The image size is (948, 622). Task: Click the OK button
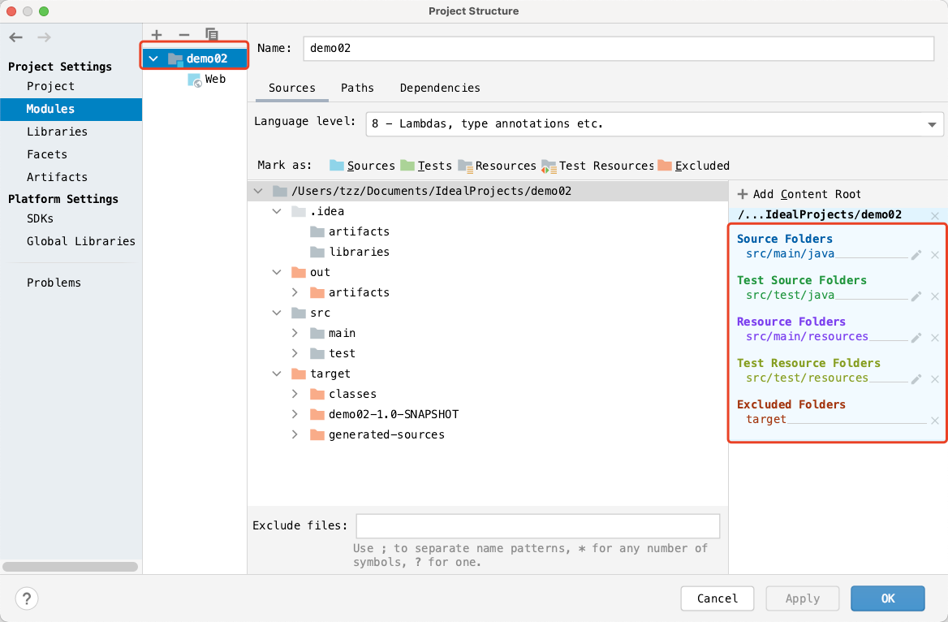coord(888,598)
